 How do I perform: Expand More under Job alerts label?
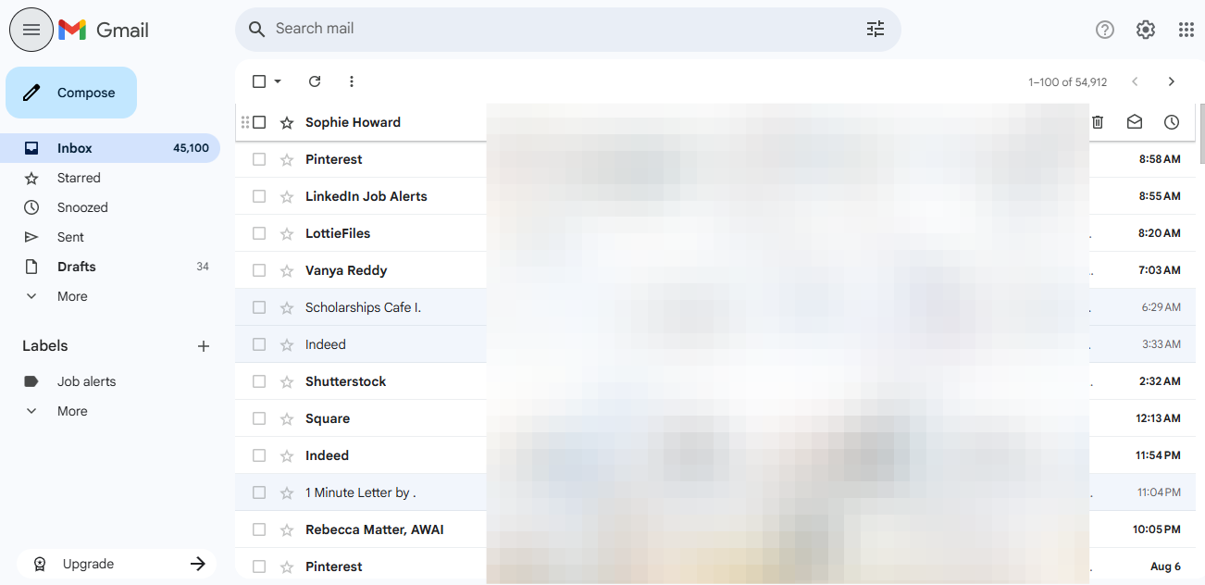[x=71, y=411]
